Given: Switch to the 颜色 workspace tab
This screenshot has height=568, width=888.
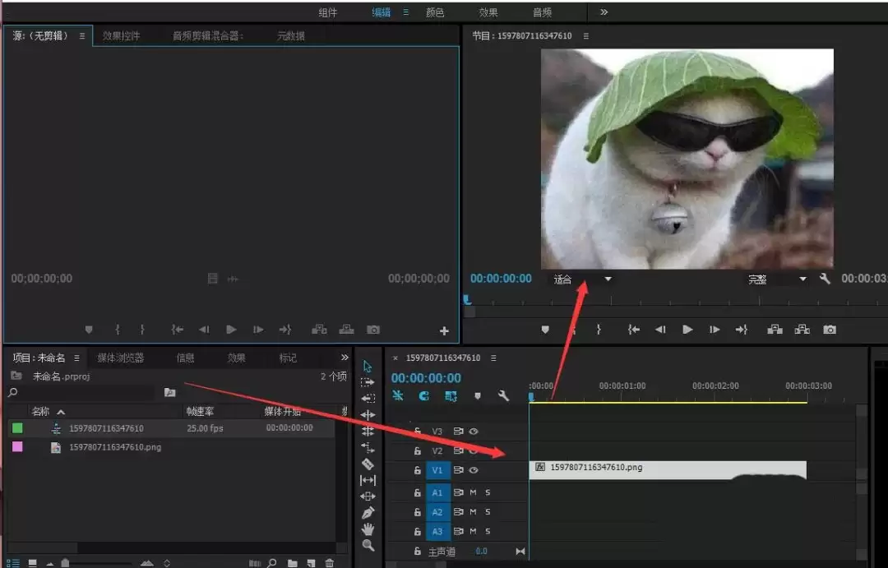Looking at the screenshot, I should pos(435,12).
